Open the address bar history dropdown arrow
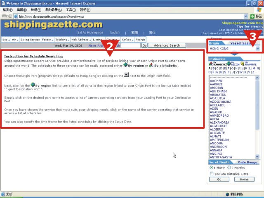264x198 pixels. point(246,16)
